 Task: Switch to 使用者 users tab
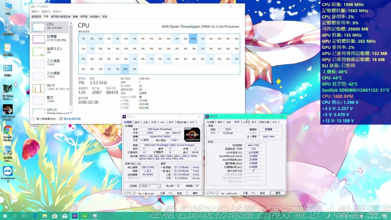point(84,16)
